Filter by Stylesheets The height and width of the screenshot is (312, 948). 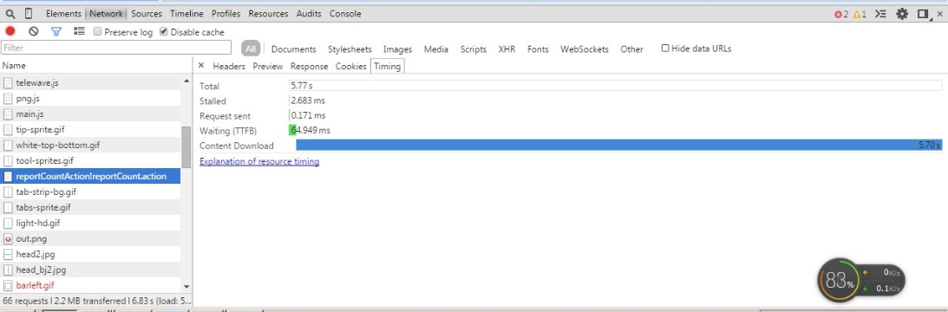[x=350, y=49]
